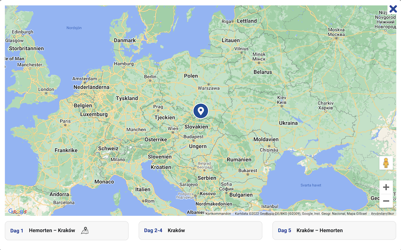
Task: Click the London city label
Action: [46, 89]
